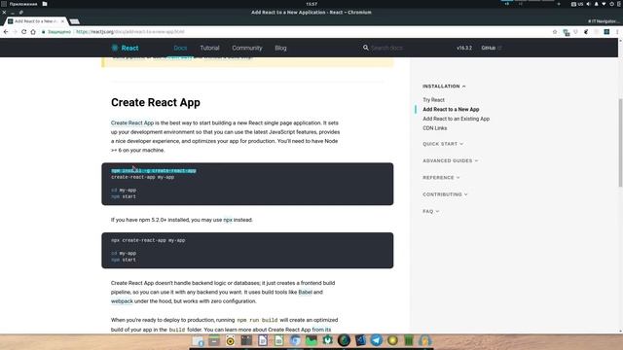Follow the webpack link
This screenshot has width=623, height=350.
[122, 301]
